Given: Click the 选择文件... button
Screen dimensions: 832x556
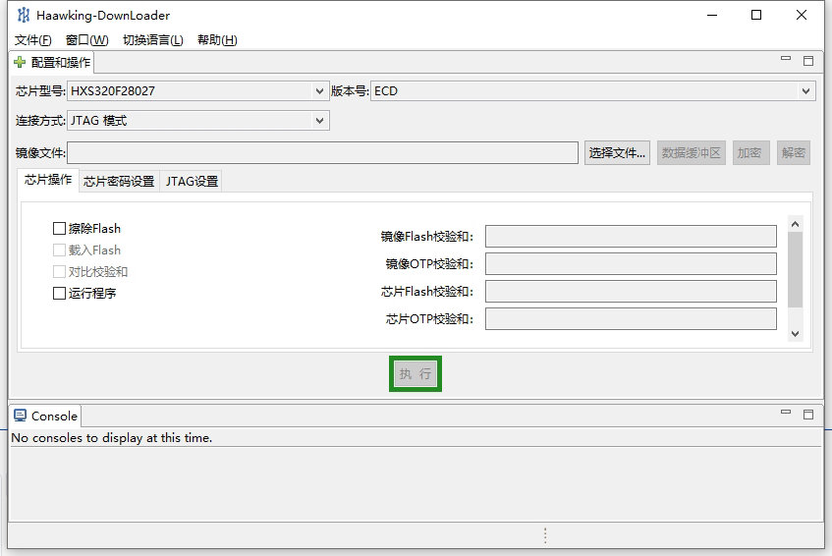Looking at the screenshot, I should (617, 153).
